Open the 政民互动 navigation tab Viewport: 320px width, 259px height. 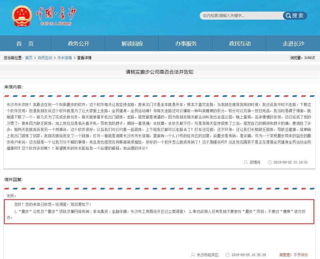point(240,43)
